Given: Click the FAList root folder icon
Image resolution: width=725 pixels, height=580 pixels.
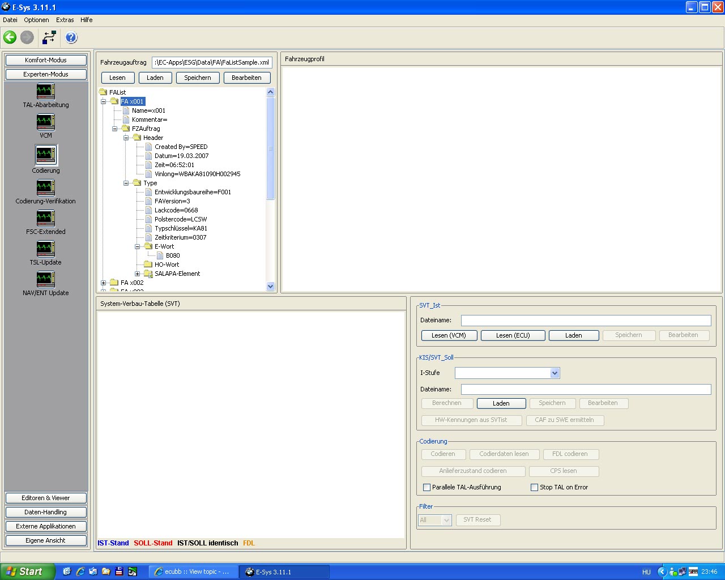Looking at the screenshot, I should [x=103, y=92].
